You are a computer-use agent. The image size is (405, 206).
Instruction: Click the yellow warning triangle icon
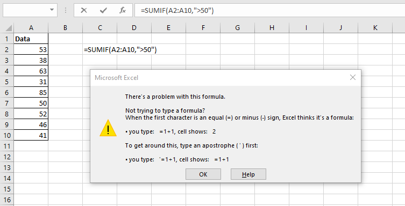pyautogui.click(x=108, y=128)
